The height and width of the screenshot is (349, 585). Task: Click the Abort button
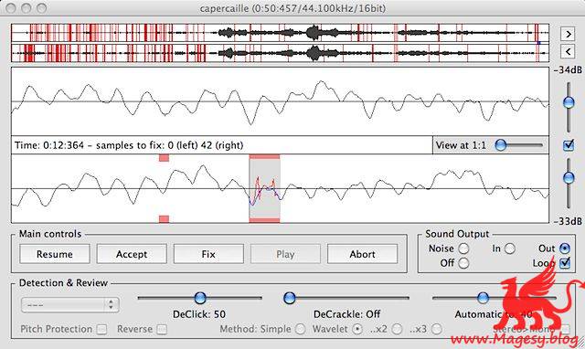point(362,254)
